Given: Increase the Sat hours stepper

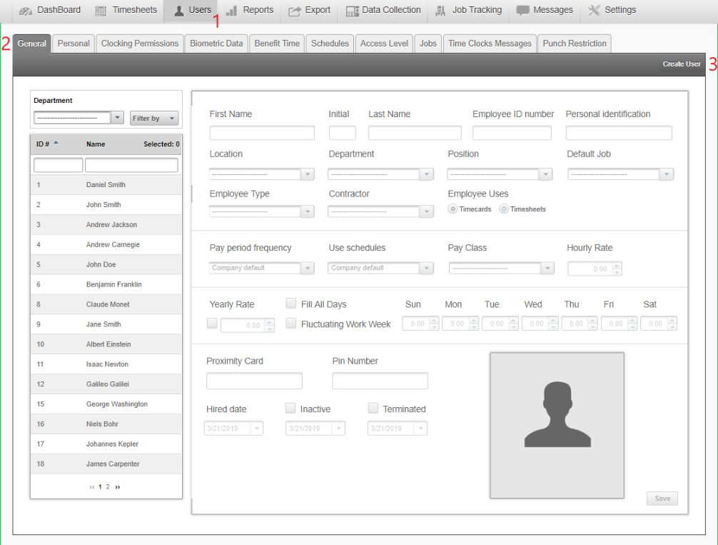Looking at the screenshot, I should [672, 320].
